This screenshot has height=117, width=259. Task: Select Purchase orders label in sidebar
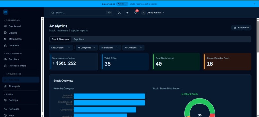pyautogui.click(x=17, y=66)
